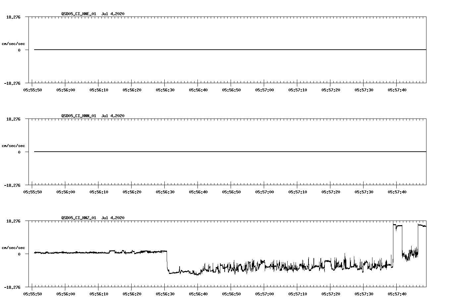Click the zero axis label of HNN plot
The height and width of the screenshot is (306, 450).
pyautogui.click(x=19, y=152)
